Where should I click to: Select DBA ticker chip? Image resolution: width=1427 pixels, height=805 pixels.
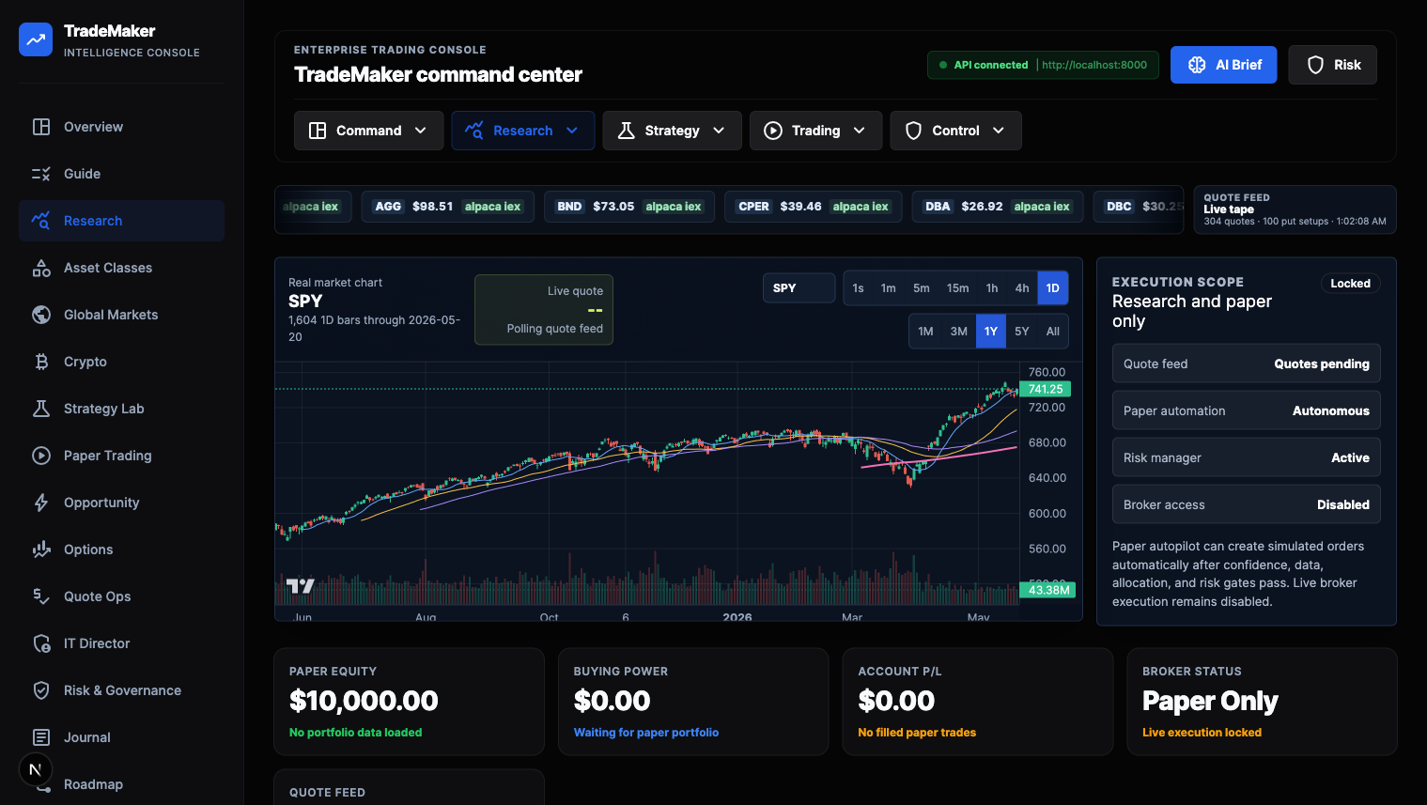[x=998, y=207]
